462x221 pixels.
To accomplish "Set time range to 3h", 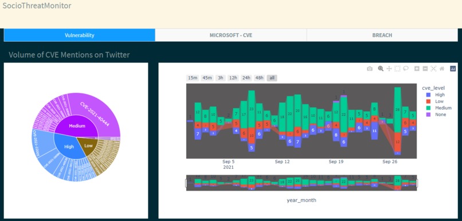I will (220, 78).
